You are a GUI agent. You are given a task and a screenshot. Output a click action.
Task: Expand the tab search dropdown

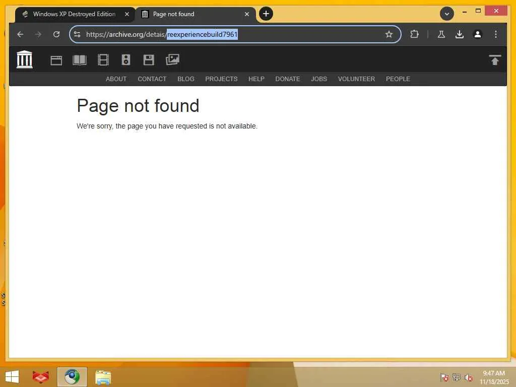447,14
